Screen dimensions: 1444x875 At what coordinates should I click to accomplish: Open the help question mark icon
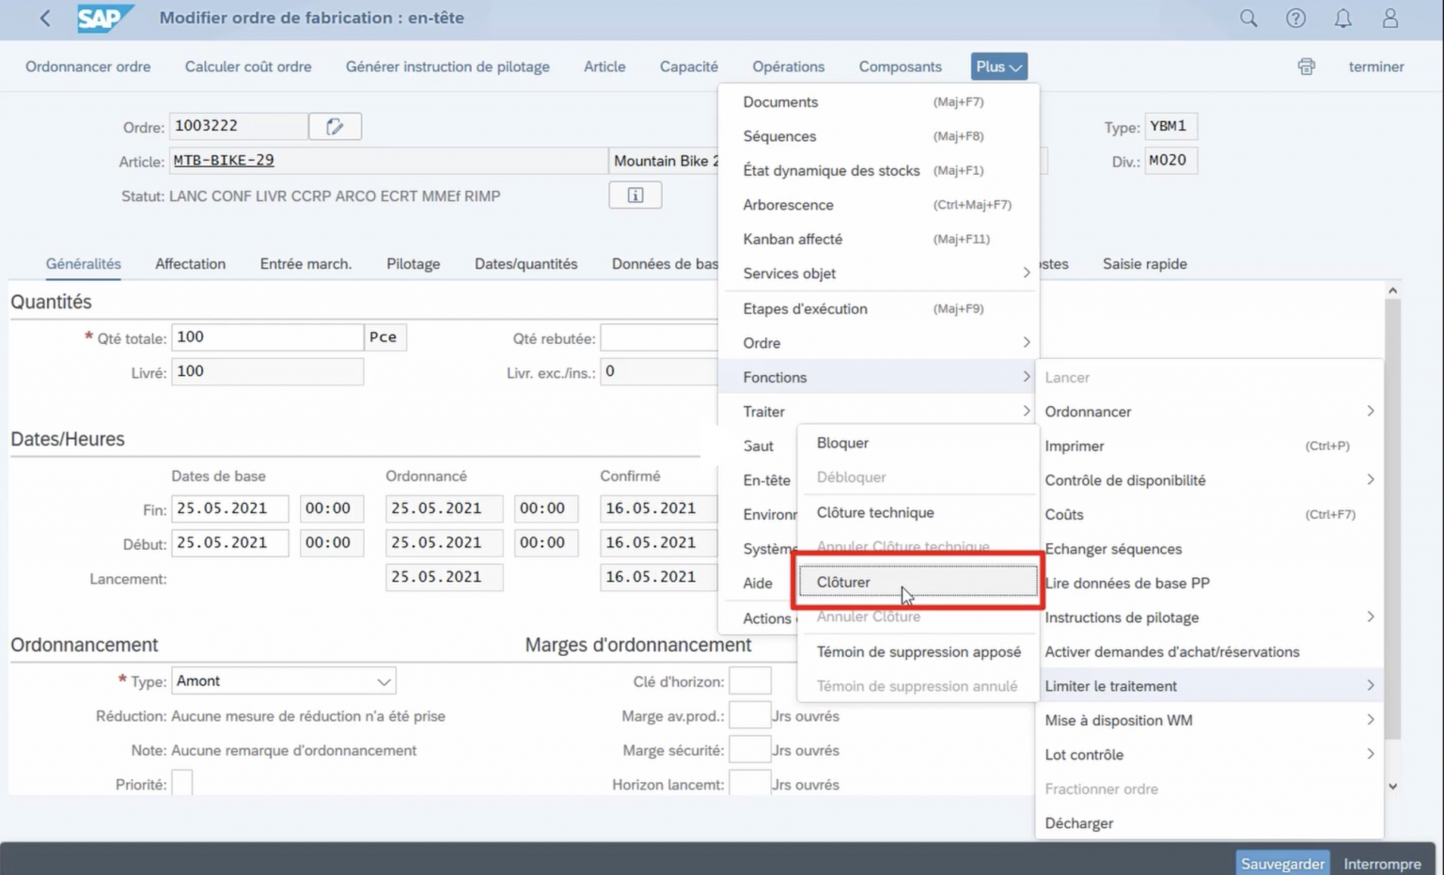point(1295,18)
